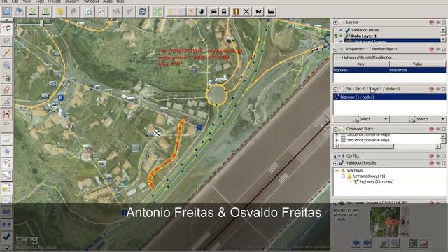Select the Select-objects lasso tool

click(x=6, y=28)
